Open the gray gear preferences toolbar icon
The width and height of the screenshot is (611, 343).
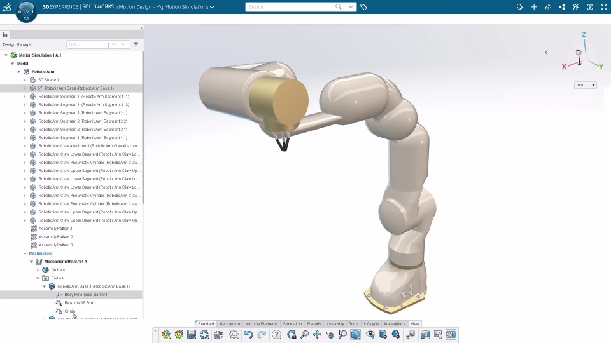click(x=234, y=335)
